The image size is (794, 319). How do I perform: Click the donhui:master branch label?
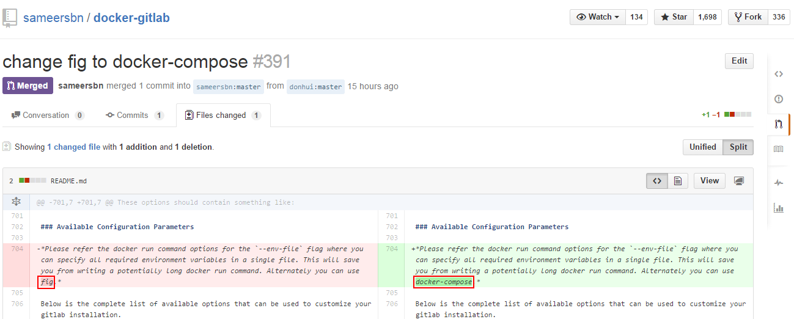pos(315,87)
